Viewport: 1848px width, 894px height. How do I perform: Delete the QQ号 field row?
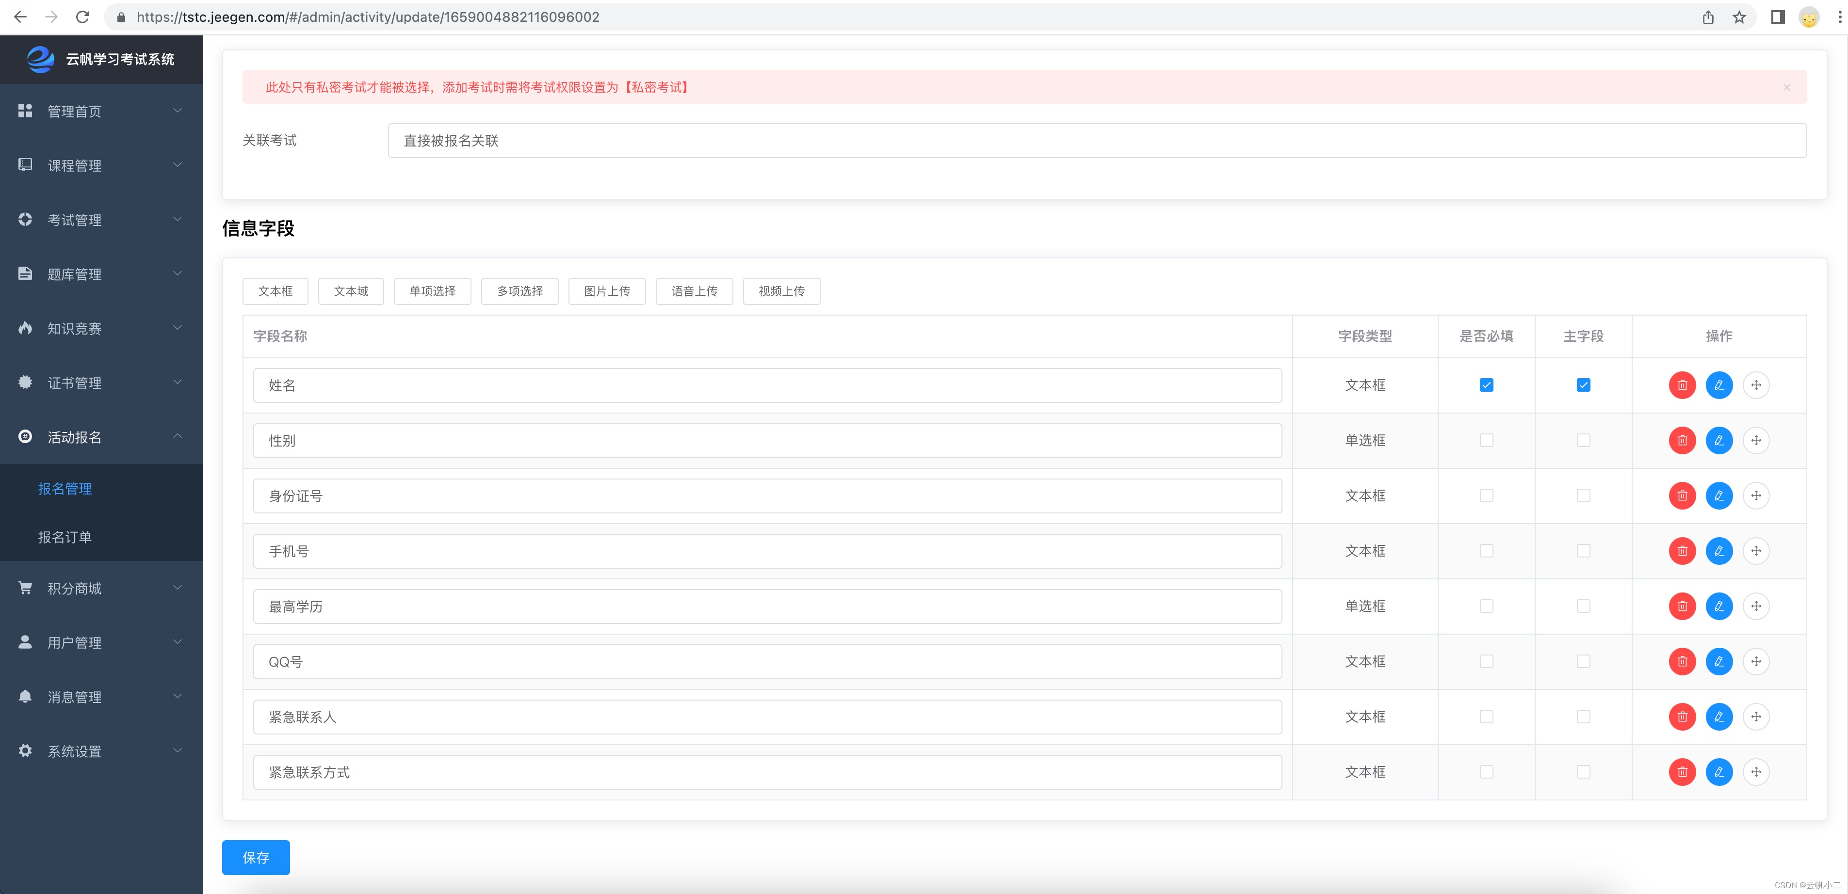tap(1682, 661)
